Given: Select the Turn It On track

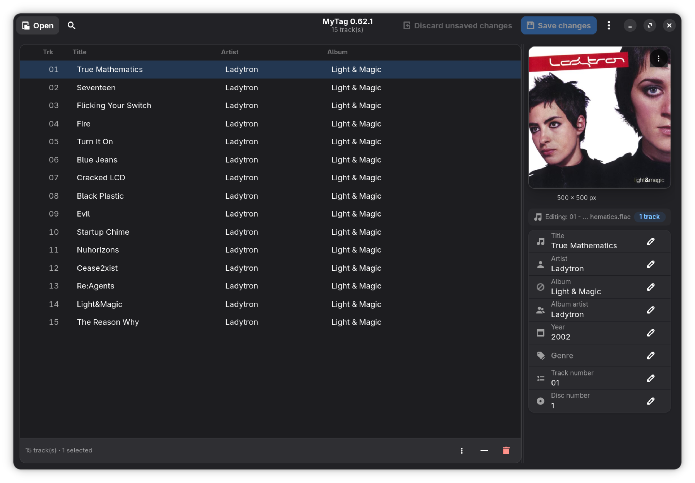Looking at the screenshot, I should 270,142.
